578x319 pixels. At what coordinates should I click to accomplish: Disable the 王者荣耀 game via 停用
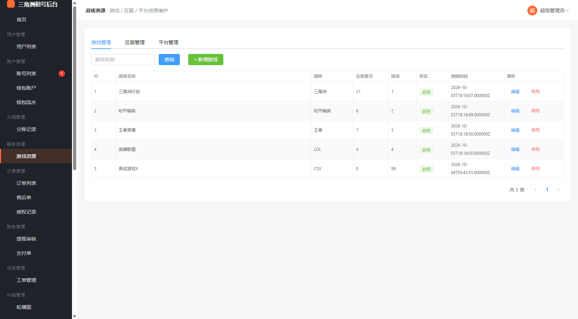(x=535, y=130)
